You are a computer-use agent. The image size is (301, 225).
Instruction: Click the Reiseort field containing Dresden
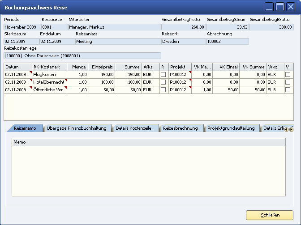182,42
